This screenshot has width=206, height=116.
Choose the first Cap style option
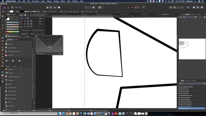coord(25,21)
